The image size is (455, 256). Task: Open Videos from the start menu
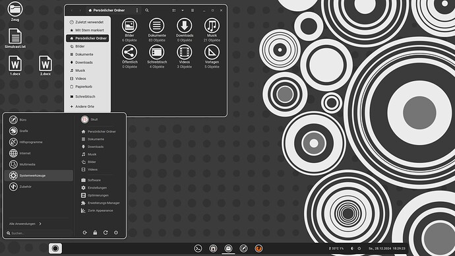pyautogui.click(x=90, y=169)
